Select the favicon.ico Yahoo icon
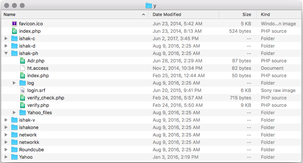 point(14,24)
